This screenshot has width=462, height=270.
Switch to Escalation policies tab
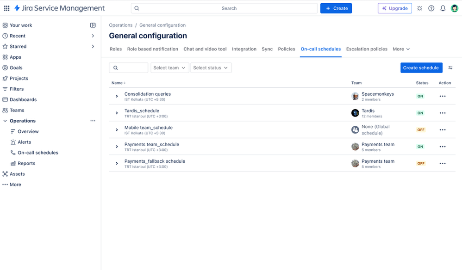[367, 49]
